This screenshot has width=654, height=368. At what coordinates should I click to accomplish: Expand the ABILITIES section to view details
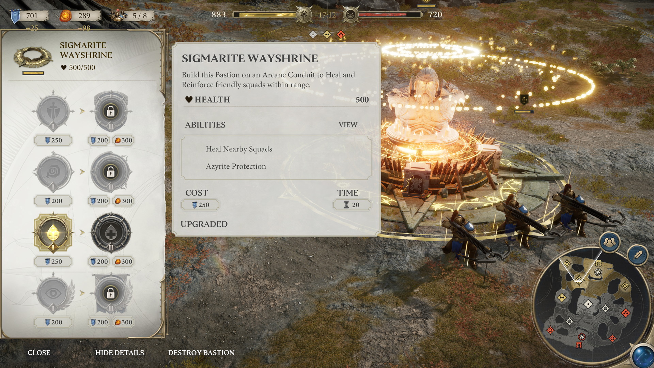pyautogui.click(x=348, y=124)
